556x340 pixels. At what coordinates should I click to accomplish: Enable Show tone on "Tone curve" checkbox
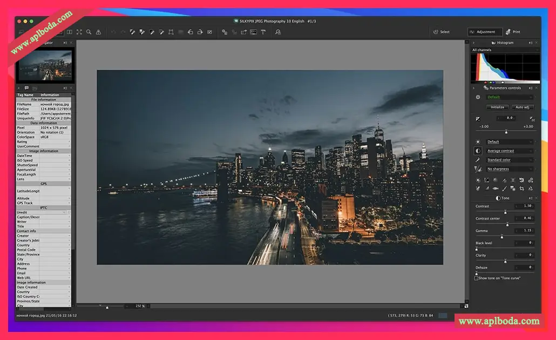pyautogui.click(x=476, y=278)
